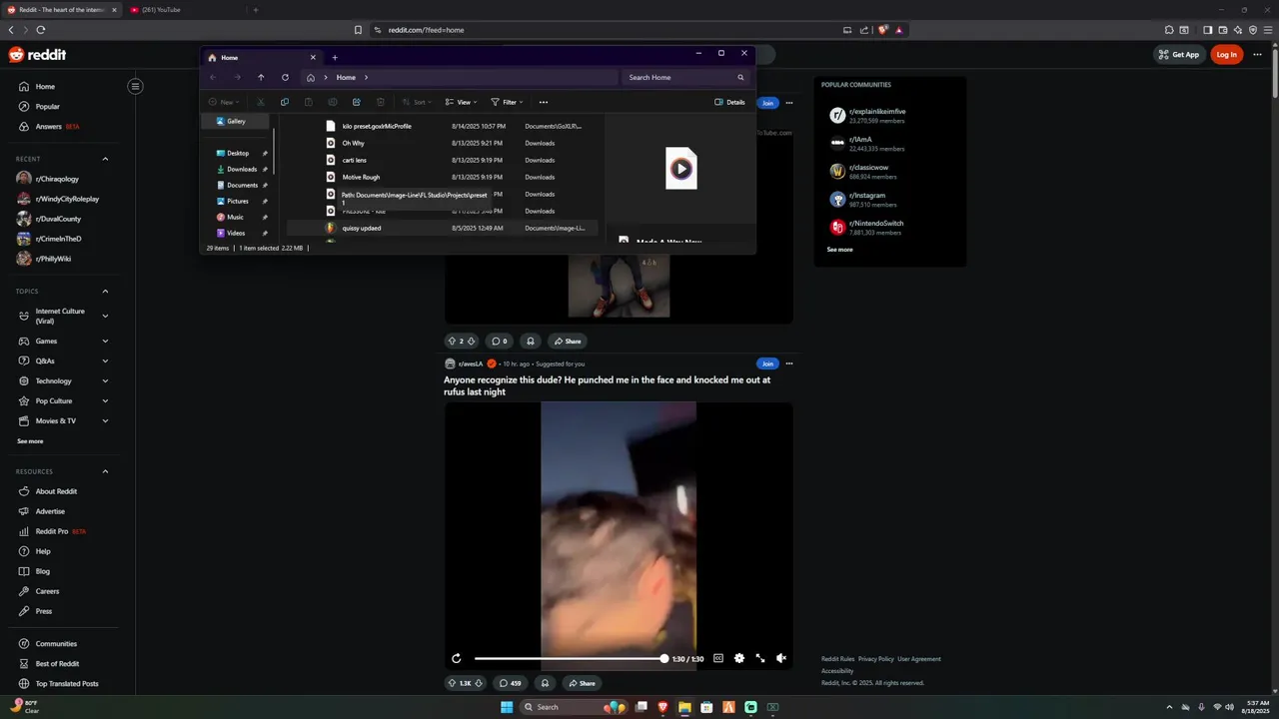Downvote the avesLA post with 1.3K votes

[478, 683]
